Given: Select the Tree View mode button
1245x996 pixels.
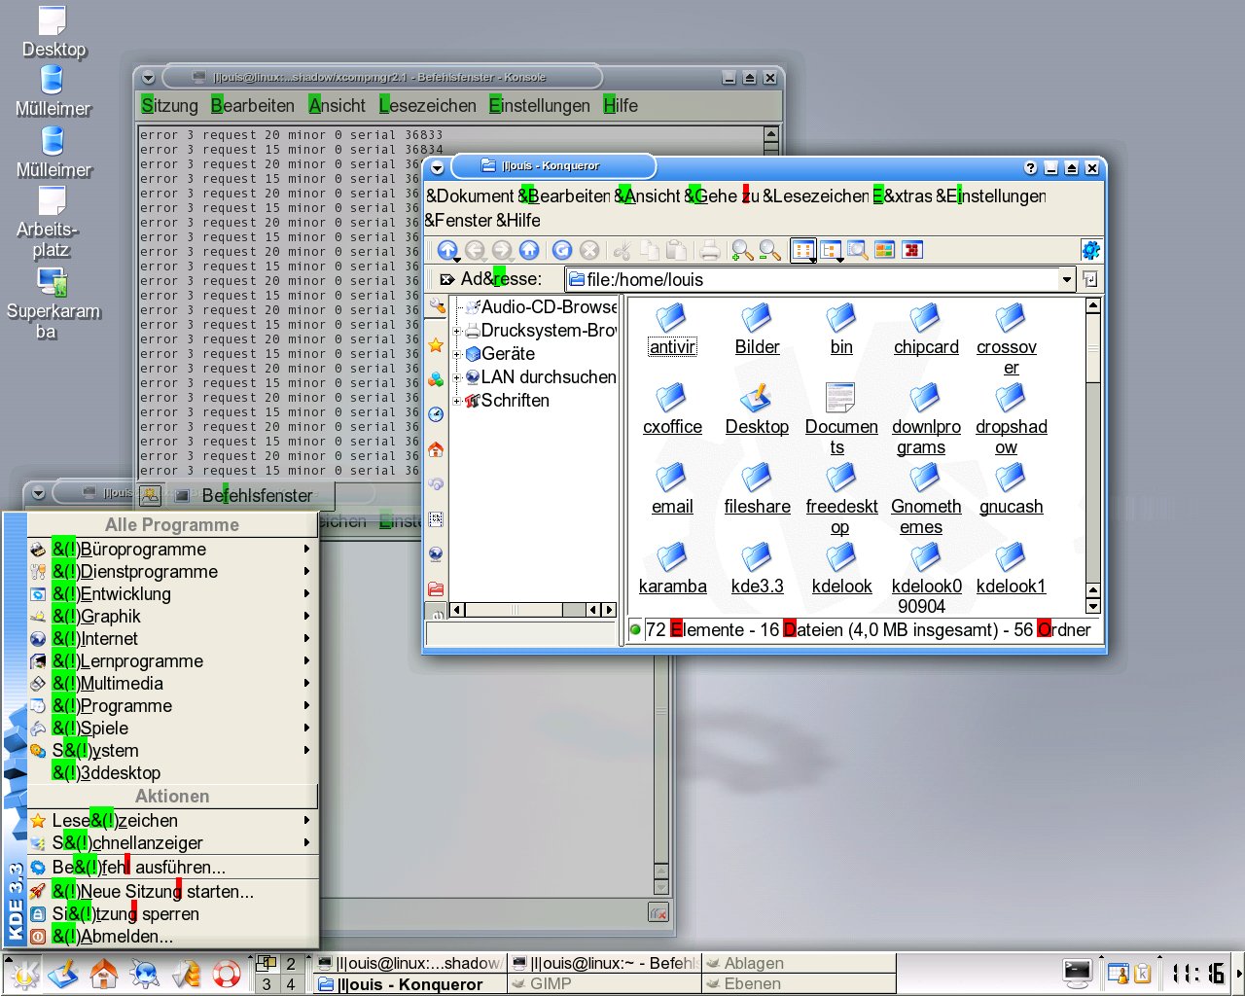Looking at the screenshot, I should (831, 251).
